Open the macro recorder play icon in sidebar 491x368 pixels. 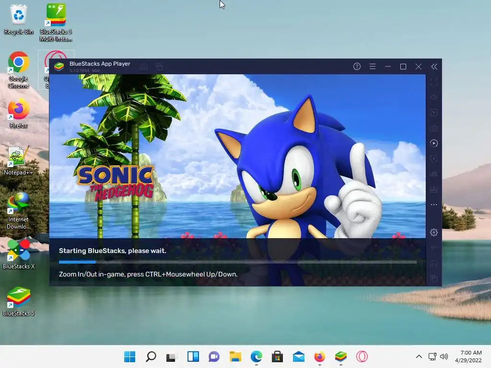[x=433, y=143]
